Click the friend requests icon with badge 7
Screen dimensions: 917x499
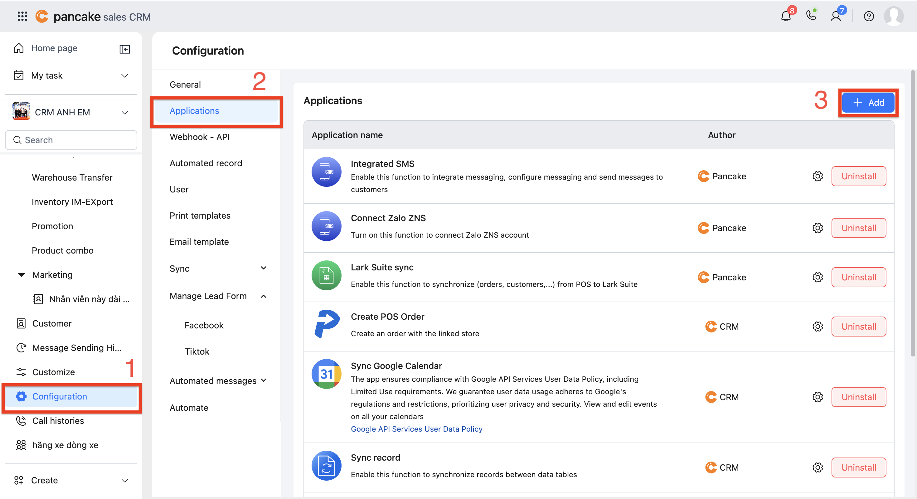point(836,16)
